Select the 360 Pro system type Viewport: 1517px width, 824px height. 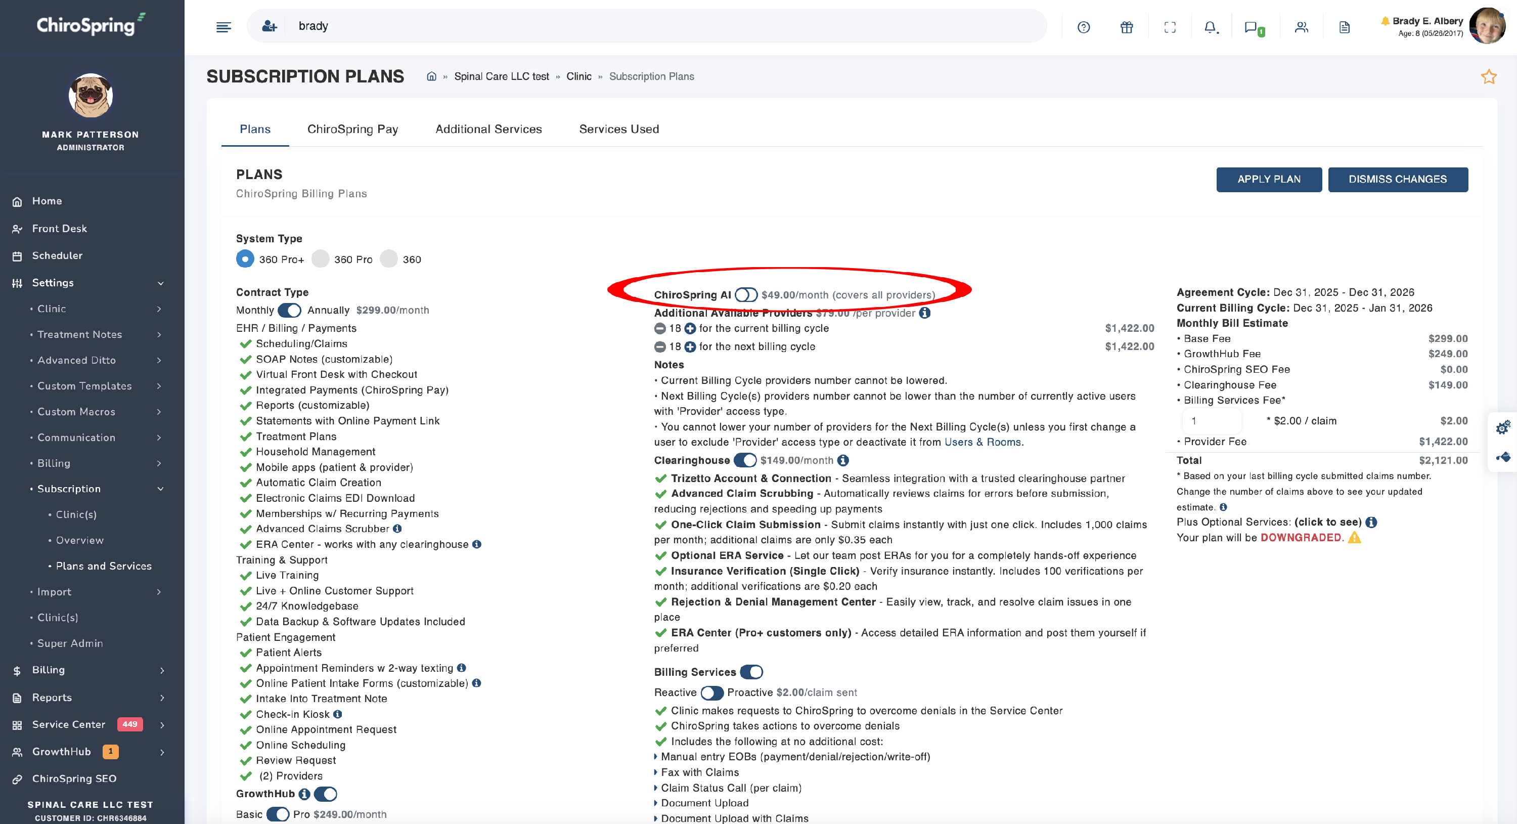tap(321, 259)
